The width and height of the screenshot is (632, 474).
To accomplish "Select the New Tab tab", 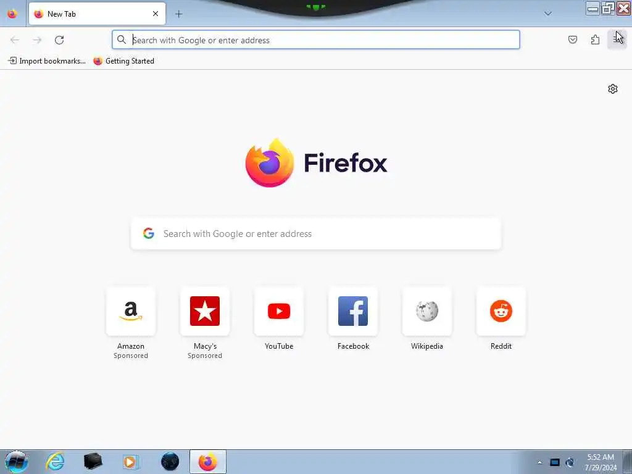I will (x=97, y=14).
